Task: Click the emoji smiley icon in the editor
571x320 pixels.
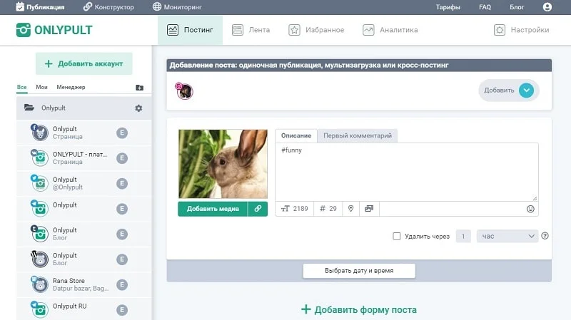Action: tap(530, 209)
